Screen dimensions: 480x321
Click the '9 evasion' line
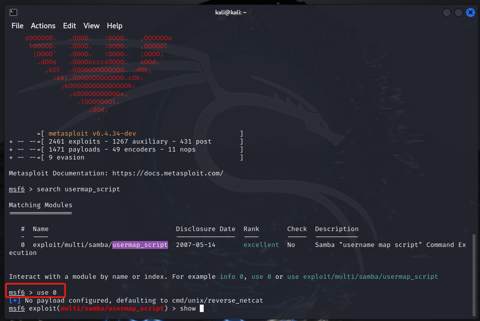pos(67,158)
